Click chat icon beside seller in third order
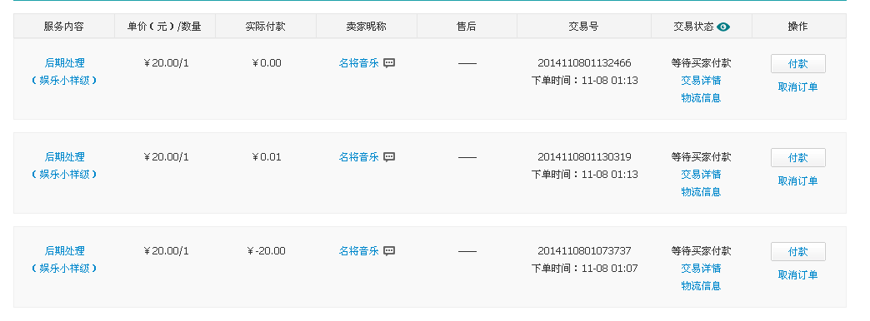The image size is (870, 321). pos(389,251)
